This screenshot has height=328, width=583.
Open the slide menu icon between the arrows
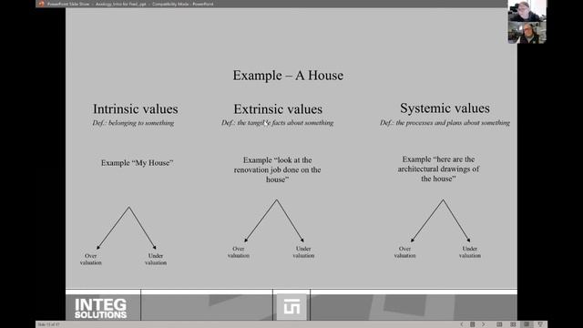(x=473, y=324)
